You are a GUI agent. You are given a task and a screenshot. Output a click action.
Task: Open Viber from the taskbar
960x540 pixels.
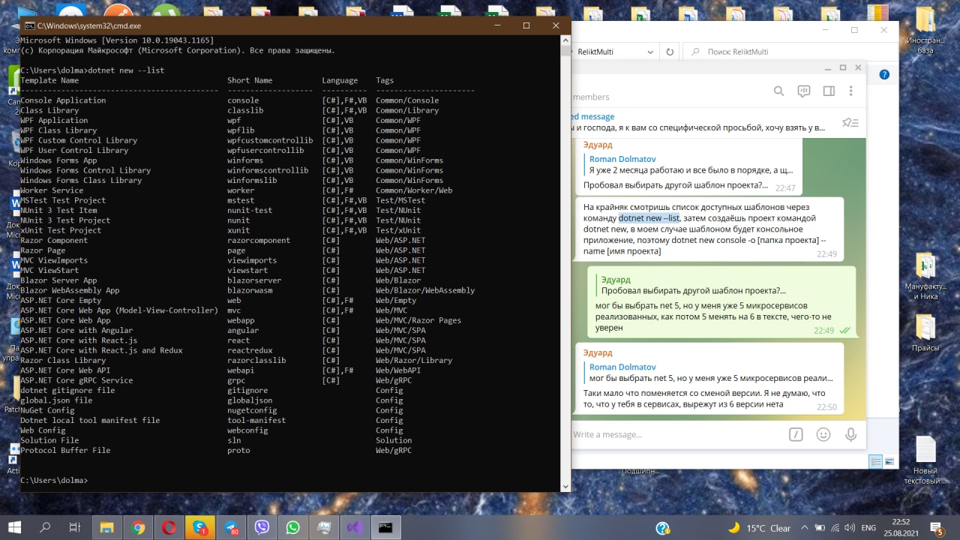point(262,528)
